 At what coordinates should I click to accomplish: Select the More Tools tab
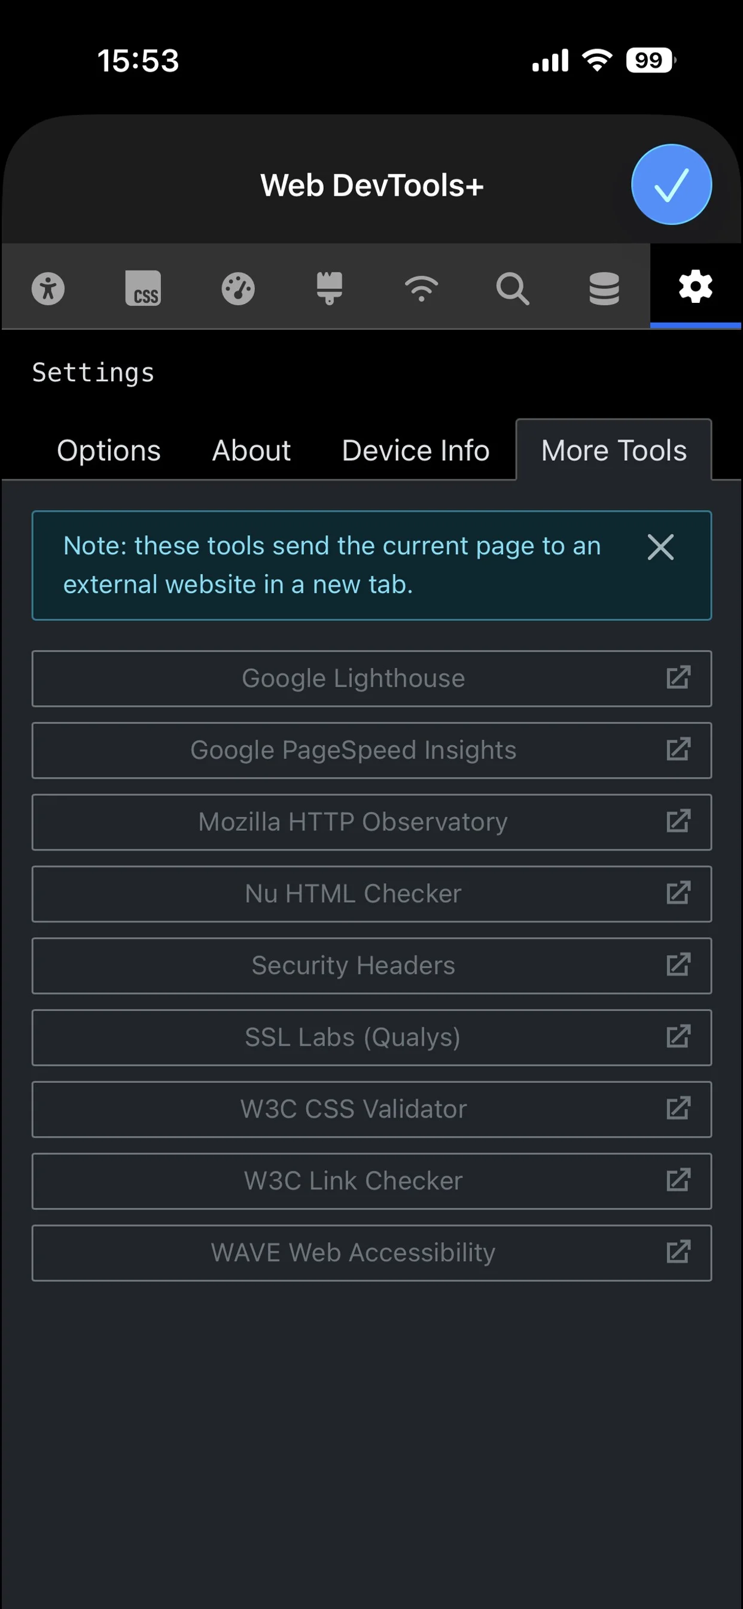pos(613,450)
